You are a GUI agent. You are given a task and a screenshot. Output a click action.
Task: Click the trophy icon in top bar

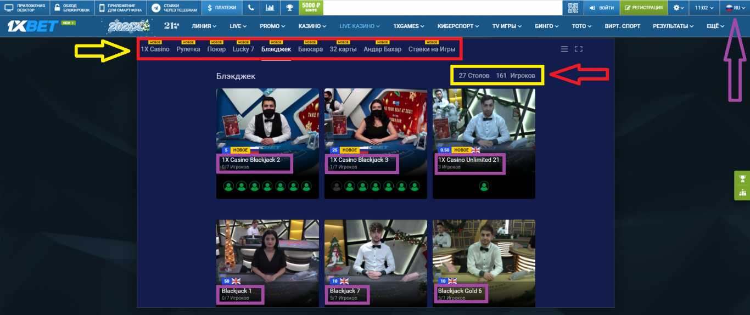[289, 8]
